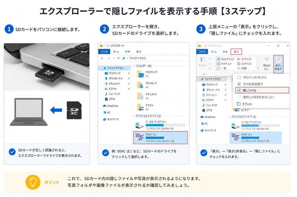
Task: Maximize the step 3 Explorer window
Action: [278, 45]
